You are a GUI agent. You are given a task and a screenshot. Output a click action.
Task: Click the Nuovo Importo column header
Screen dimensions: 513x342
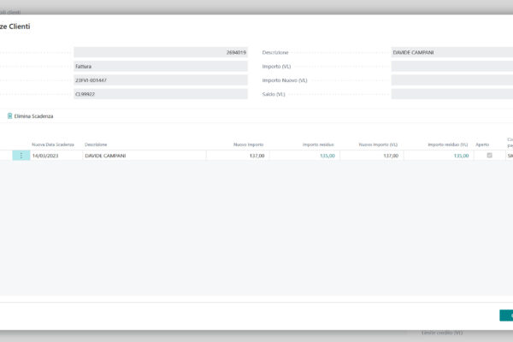click(248, 144)
